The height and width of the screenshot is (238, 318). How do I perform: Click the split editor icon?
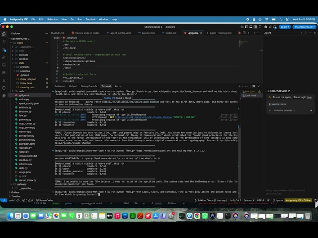[244, 33]
